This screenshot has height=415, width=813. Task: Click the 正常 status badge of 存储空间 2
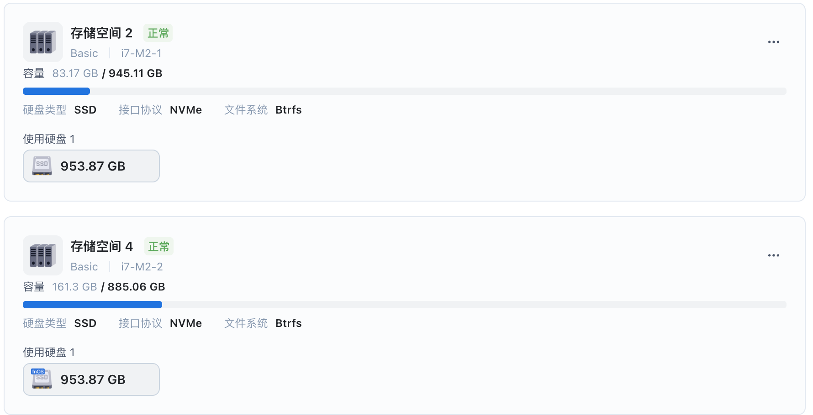(x=158, y=33)
